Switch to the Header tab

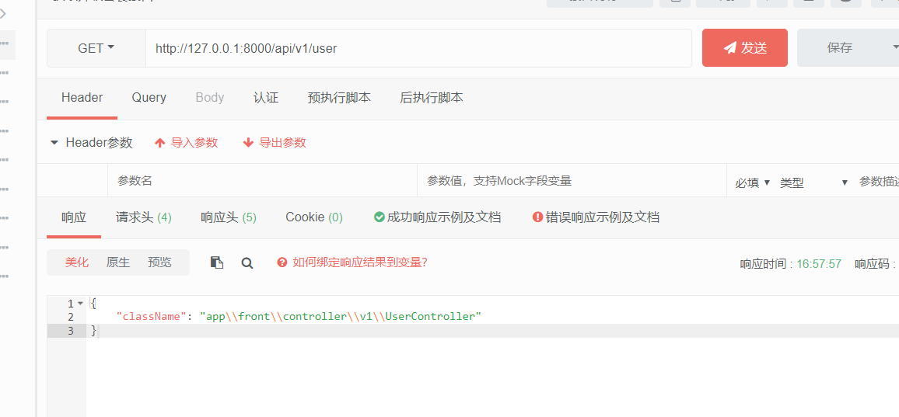coord(82,97)
